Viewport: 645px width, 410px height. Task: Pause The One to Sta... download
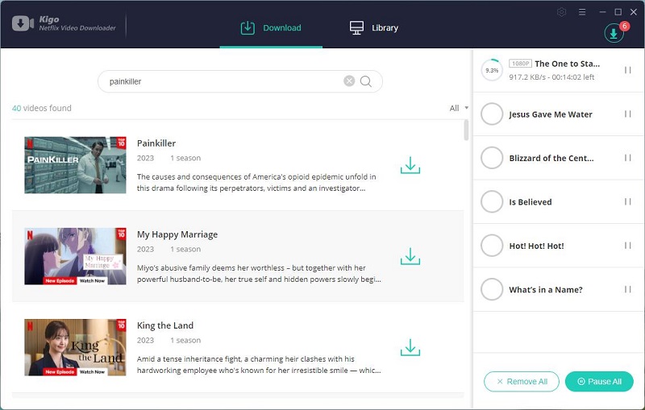tap(628, 70)
